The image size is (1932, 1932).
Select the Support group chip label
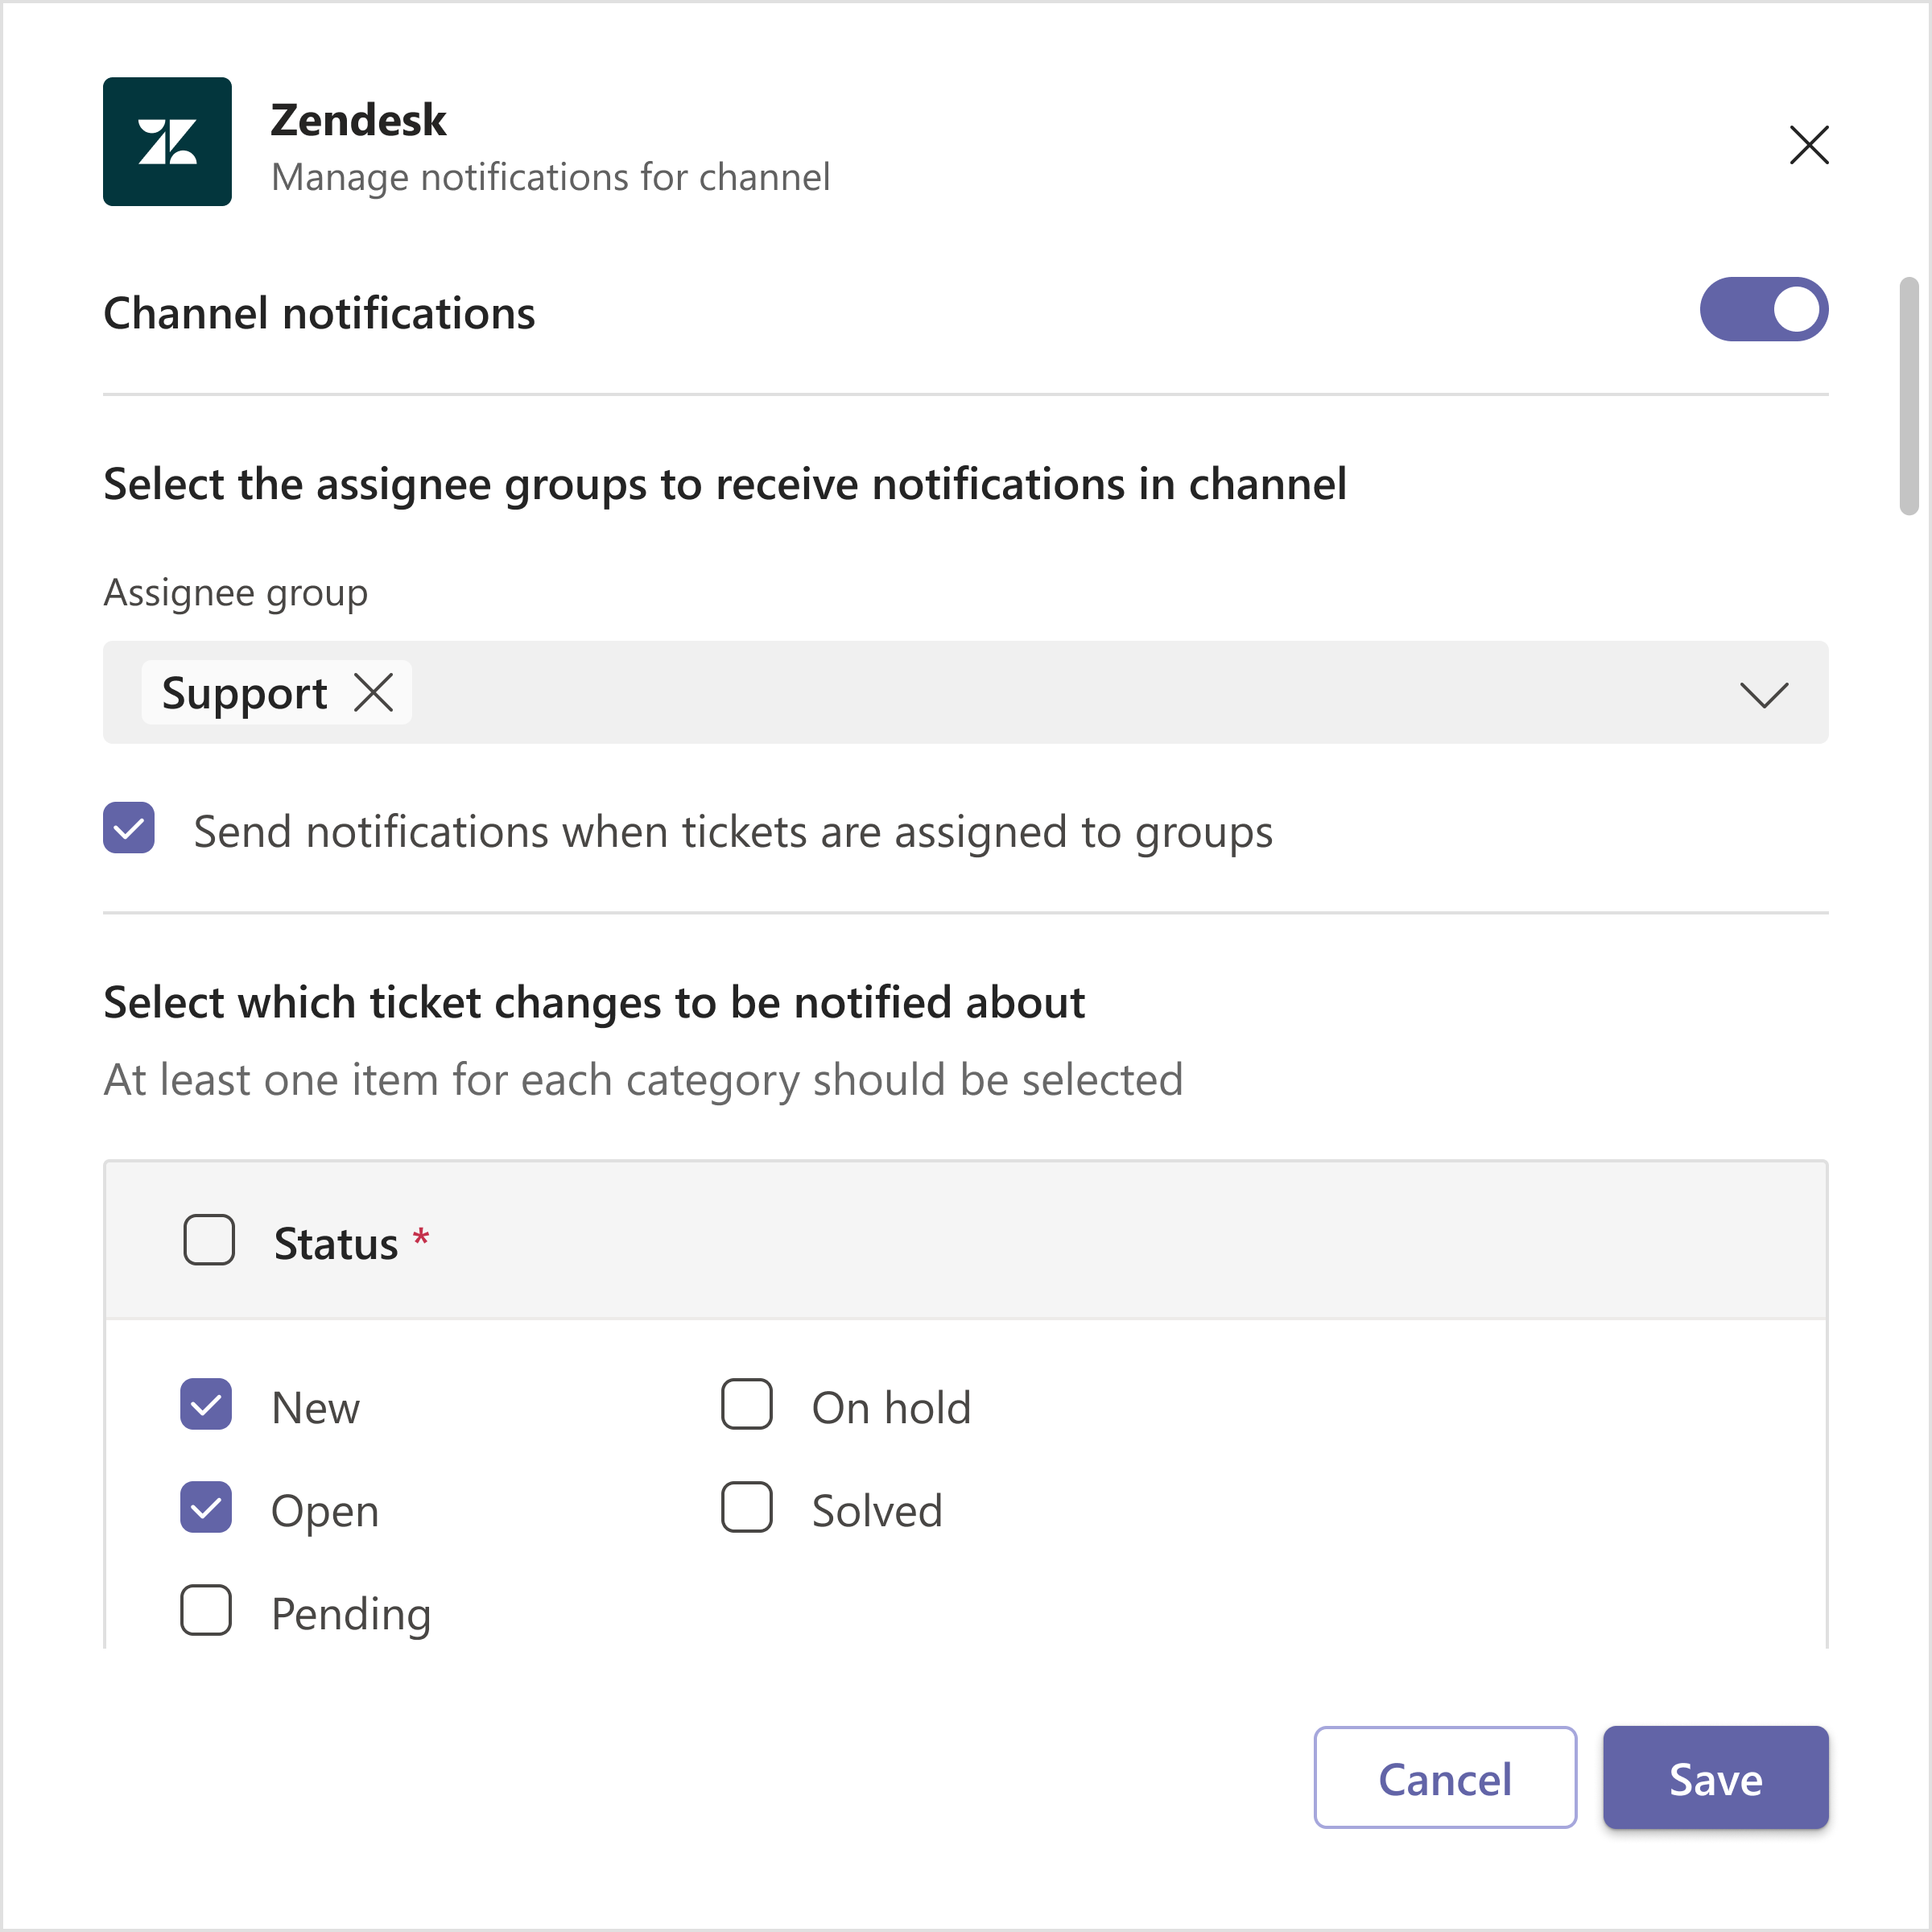pos(244,693)
